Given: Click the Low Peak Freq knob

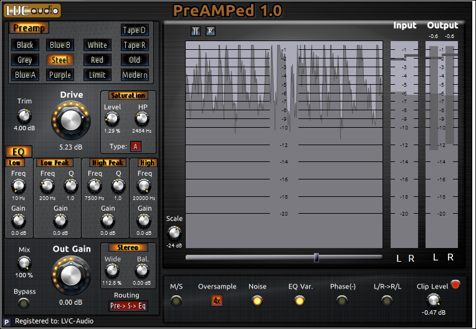Looking at the screenshot, I should click(47, 186).
